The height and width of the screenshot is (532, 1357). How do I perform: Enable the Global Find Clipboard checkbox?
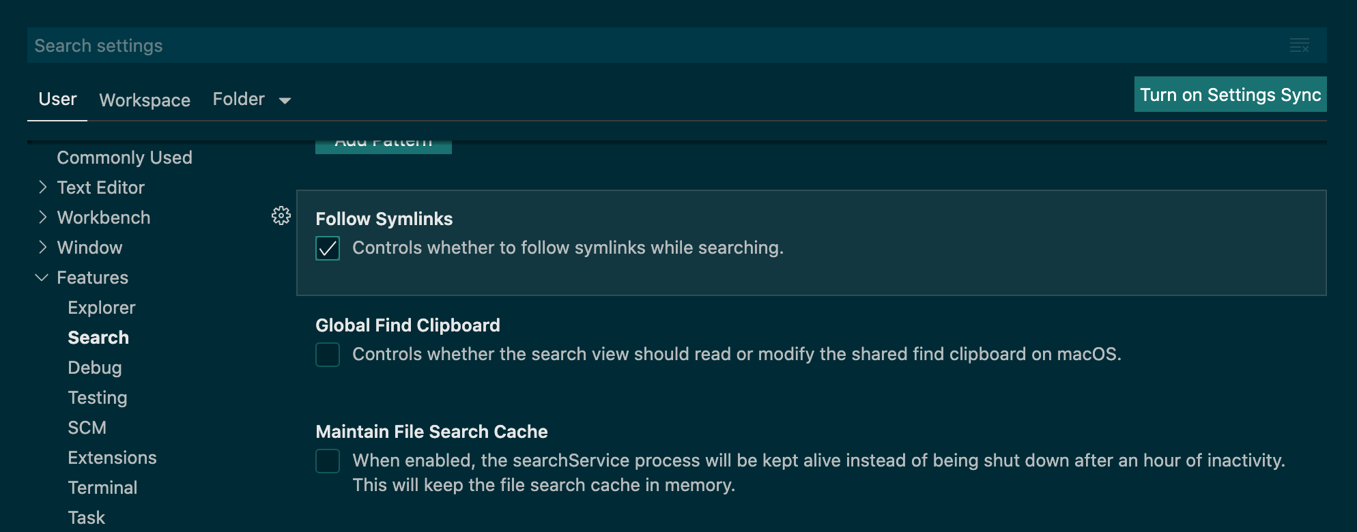coord(328,355)
